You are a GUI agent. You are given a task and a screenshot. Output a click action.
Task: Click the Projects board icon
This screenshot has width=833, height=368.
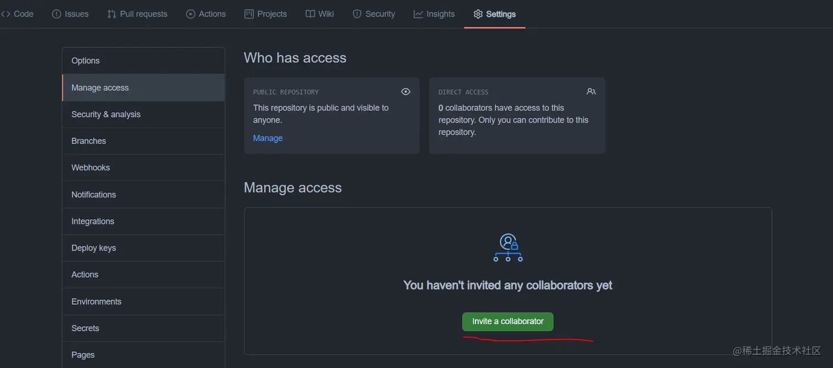click(249, 14)
